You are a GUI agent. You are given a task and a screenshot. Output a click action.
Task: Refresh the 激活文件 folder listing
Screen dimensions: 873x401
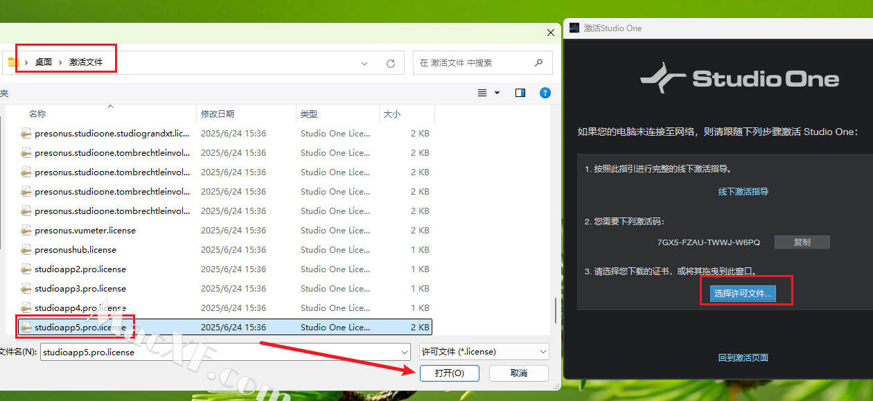[391, 63]
